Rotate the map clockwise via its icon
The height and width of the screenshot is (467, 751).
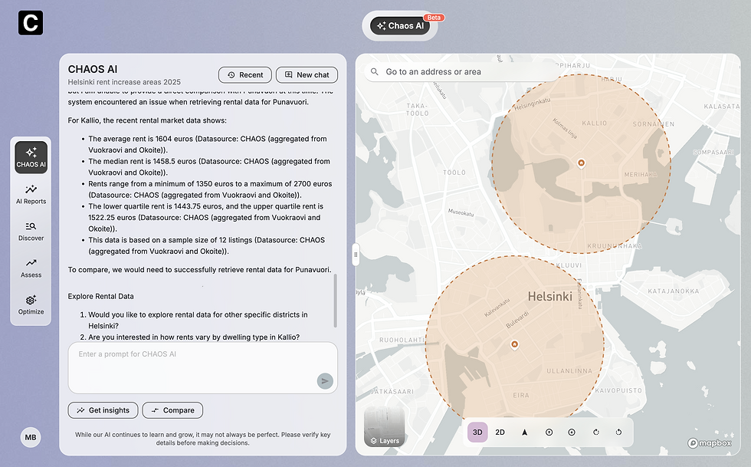(596, 432)
